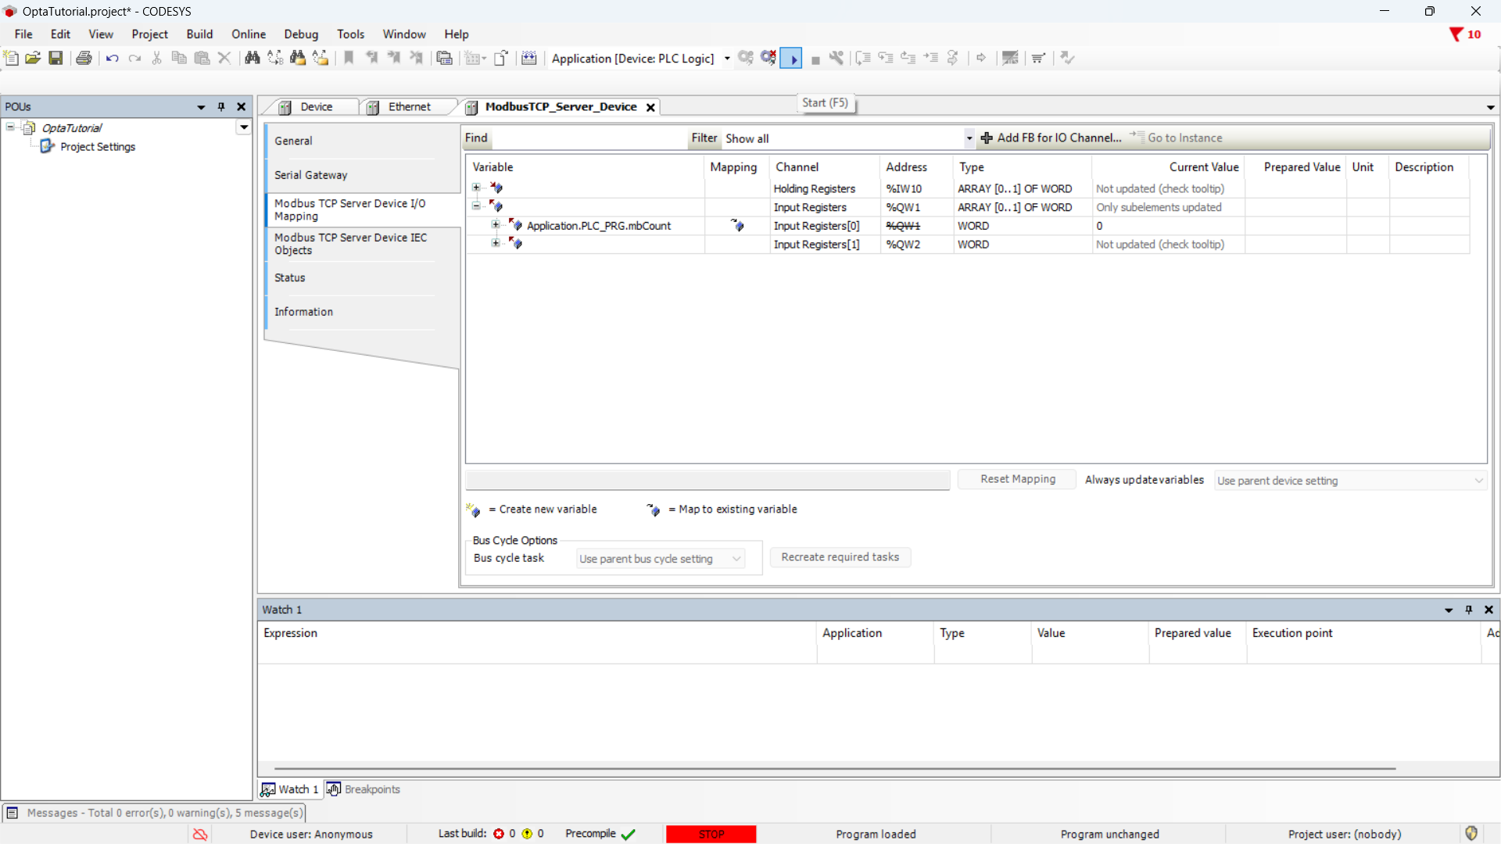
Task: Open the Always update variables dropdown
Action: (1350, 481)
